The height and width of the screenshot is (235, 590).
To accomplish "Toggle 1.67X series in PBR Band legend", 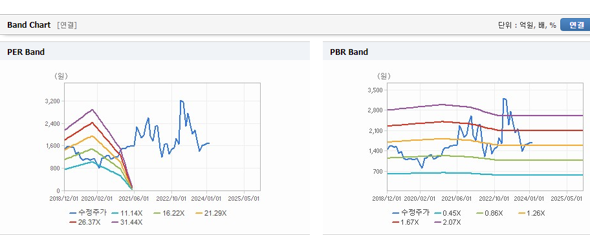I will pyautogui.click(x=406, y=222).
